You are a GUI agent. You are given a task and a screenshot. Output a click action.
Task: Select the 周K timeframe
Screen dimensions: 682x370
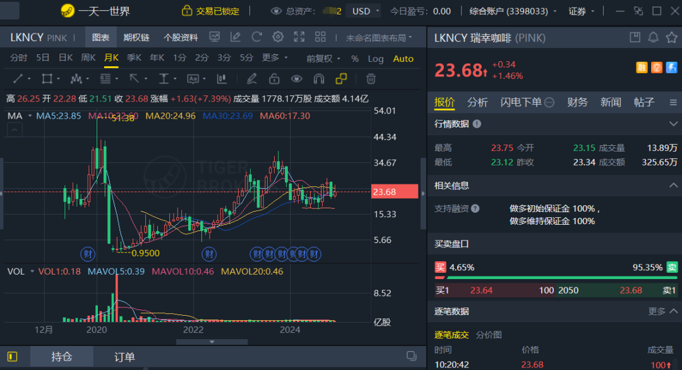88,57
